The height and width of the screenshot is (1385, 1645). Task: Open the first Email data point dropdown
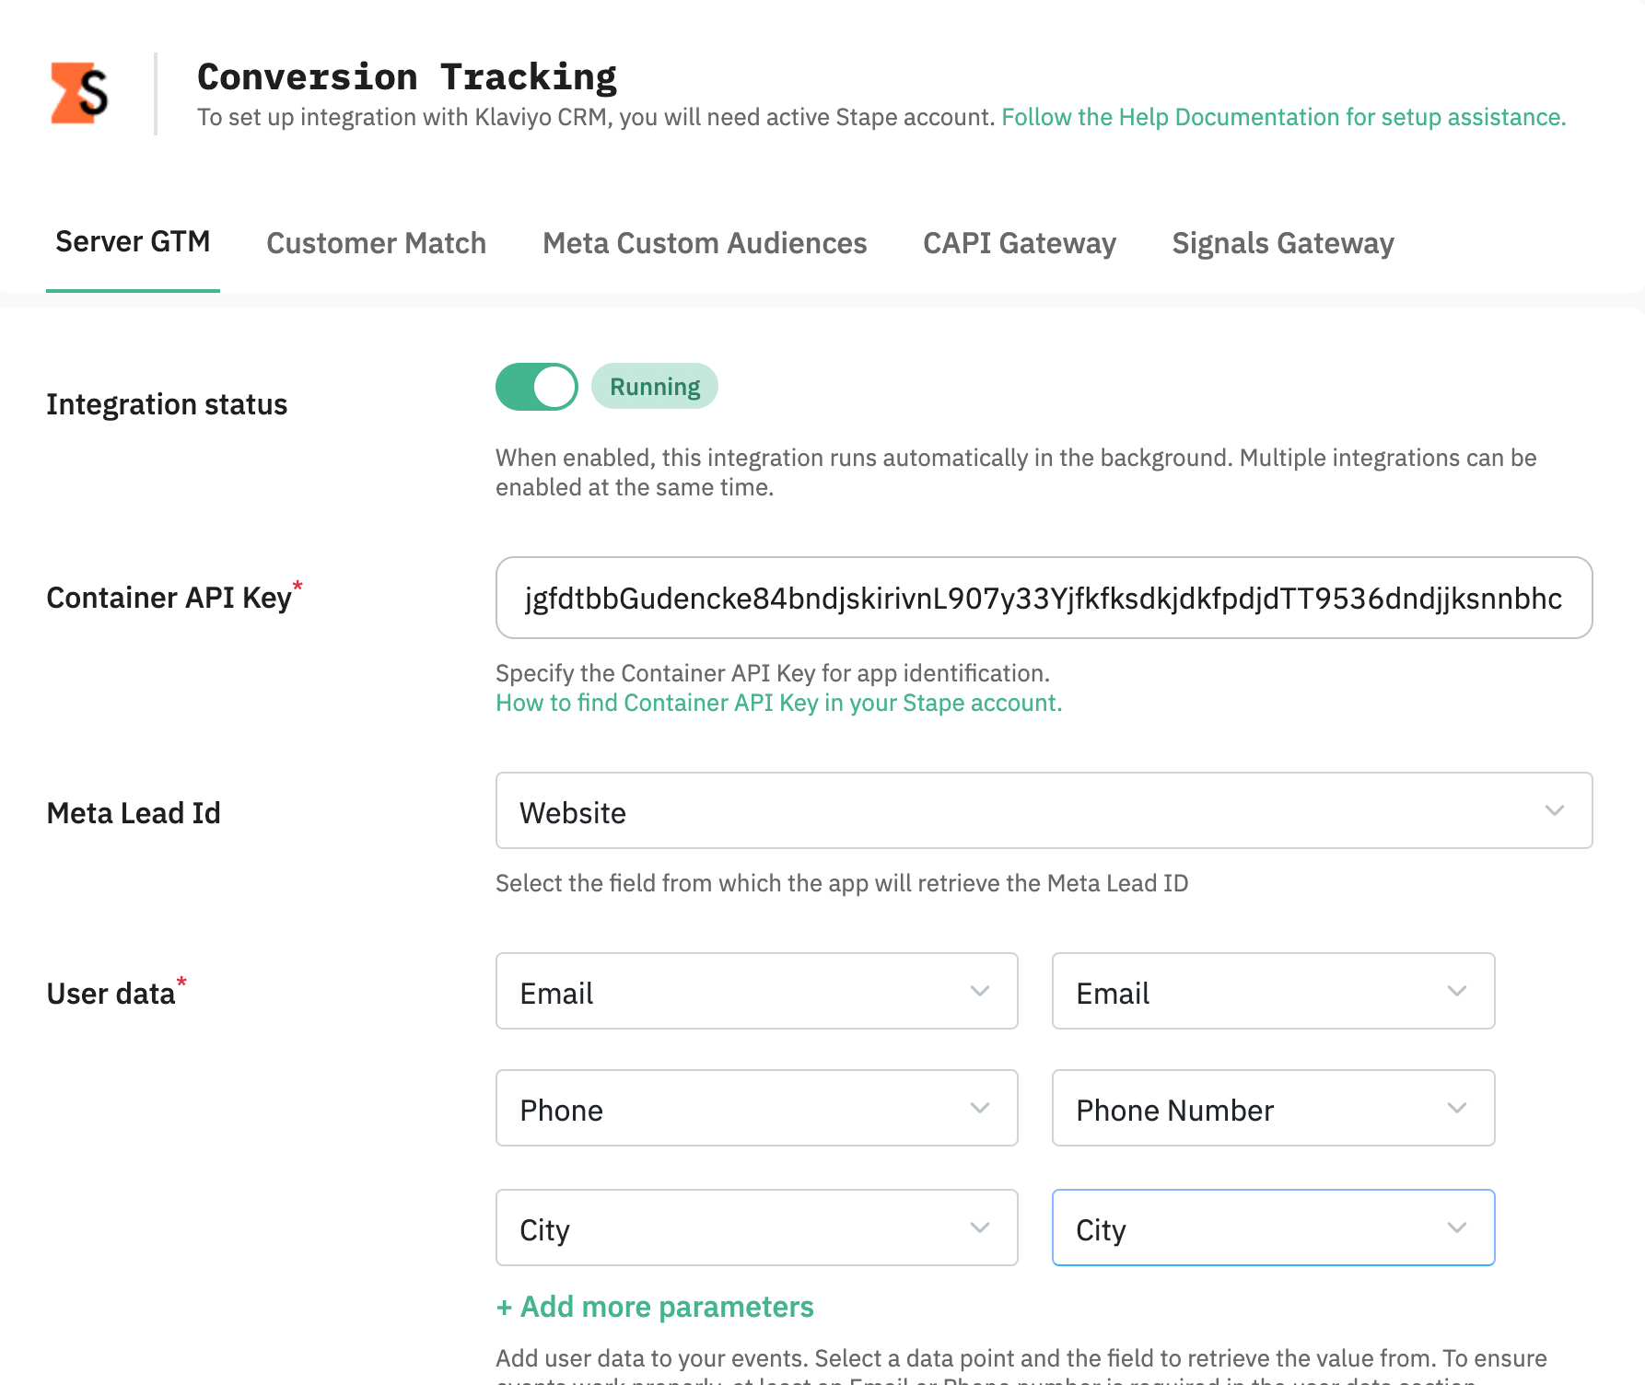tap(757, 991)
